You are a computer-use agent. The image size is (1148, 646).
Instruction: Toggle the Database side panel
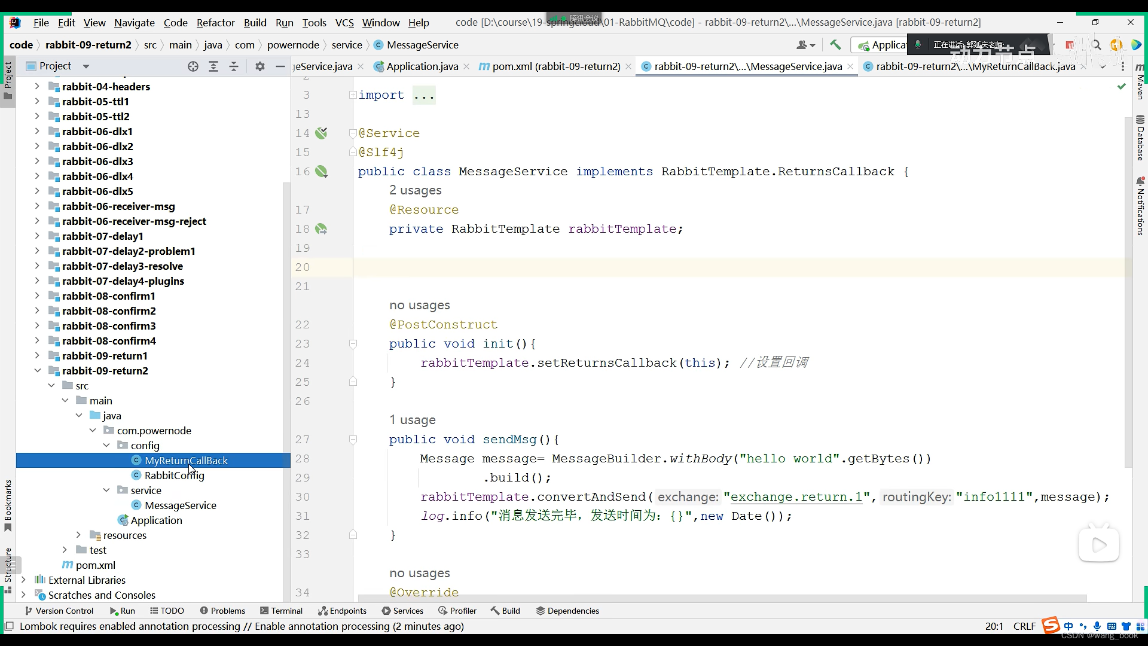click(x=1140, y=138)
